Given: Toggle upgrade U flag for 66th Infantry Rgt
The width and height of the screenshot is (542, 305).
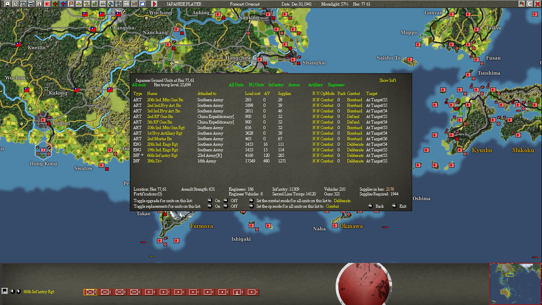Looking at the screenshot, I should 318,156.
